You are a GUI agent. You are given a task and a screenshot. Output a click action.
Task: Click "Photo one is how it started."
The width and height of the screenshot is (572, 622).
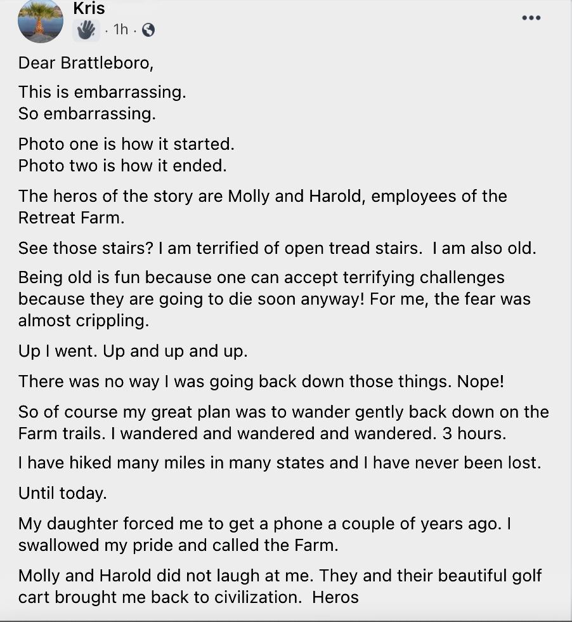pyautogui.click(x=126, y=144)
